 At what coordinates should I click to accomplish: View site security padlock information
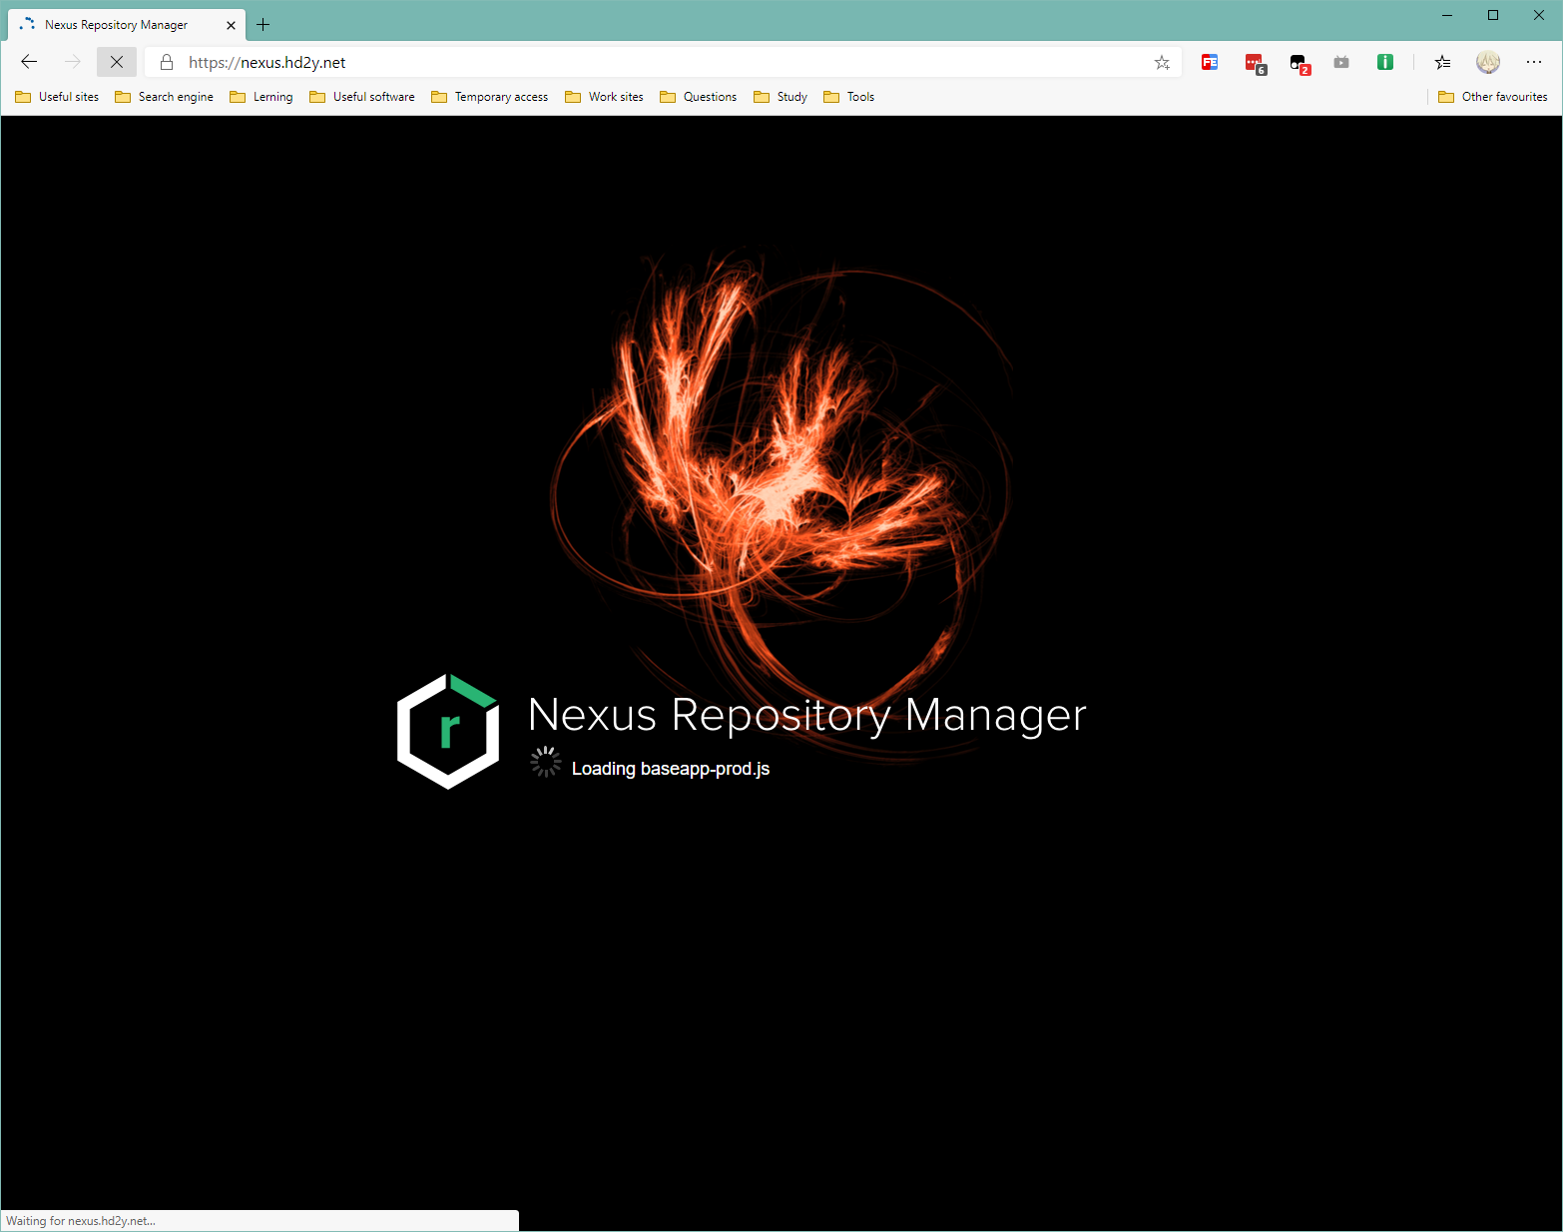(x=167, y=62)
